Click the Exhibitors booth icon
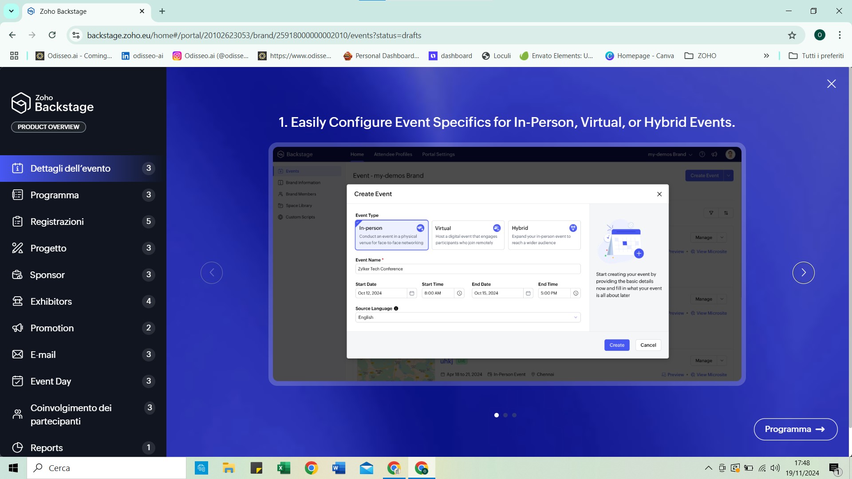 tap(17, 301)
